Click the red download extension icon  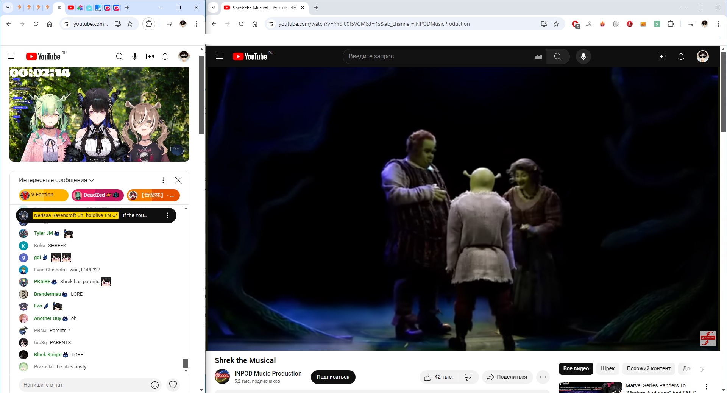(630, 24)
